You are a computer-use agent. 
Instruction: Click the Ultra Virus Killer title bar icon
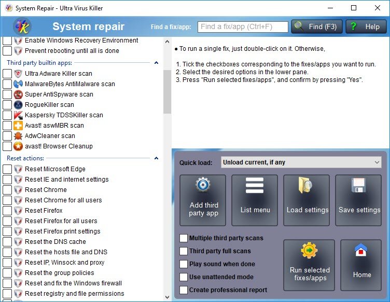pyautogui.click(x=9, y=8)
